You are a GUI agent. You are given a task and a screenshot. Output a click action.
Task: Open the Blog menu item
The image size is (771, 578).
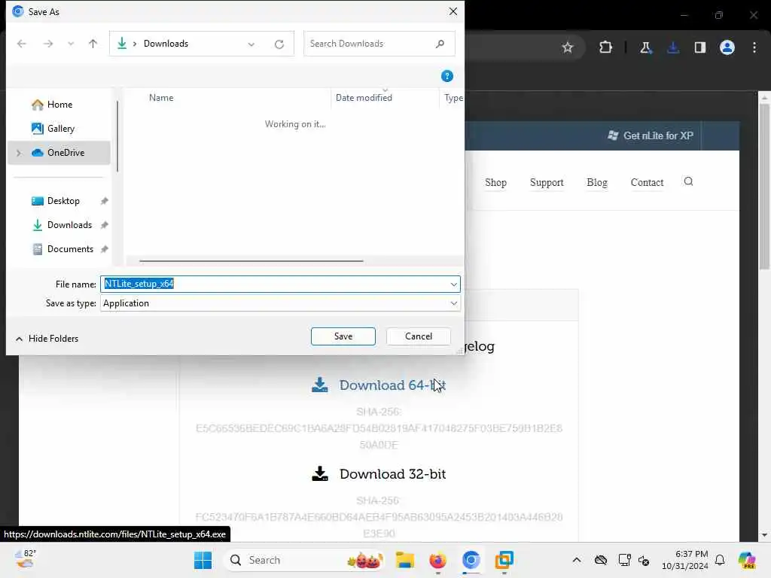(x=597, y=183)
